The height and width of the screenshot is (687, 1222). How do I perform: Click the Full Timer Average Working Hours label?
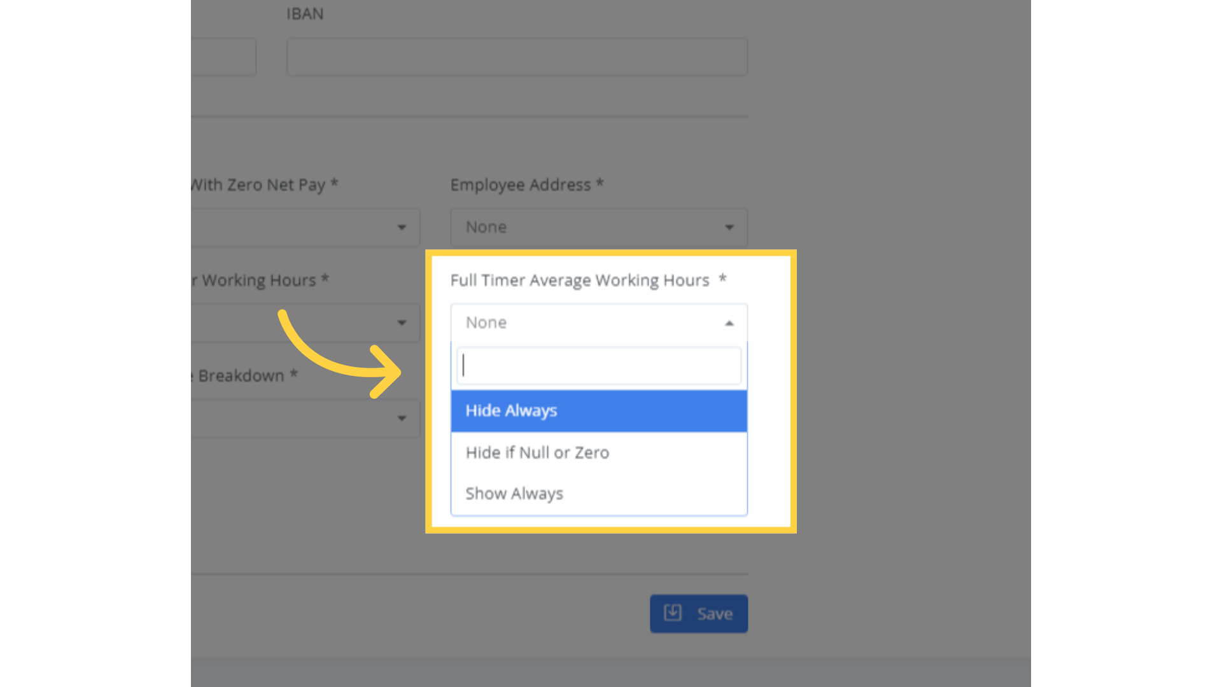(580, 280)
